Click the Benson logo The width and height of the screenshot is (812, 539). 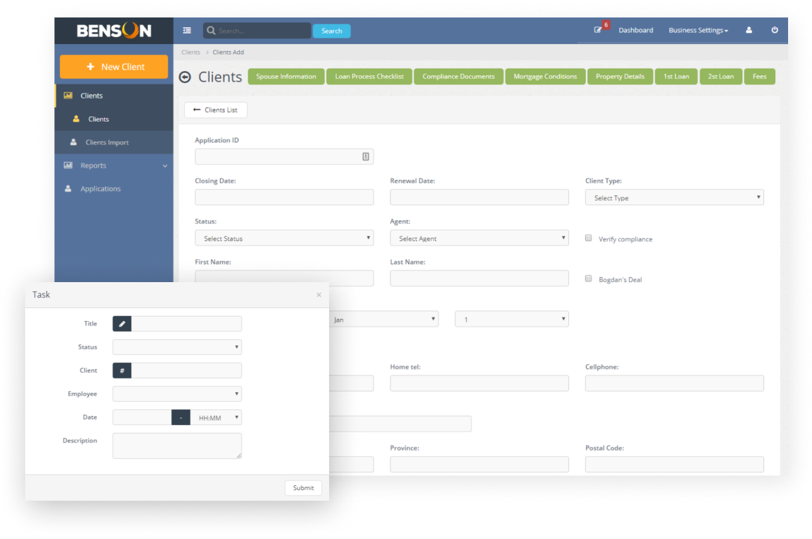(114, 30)
